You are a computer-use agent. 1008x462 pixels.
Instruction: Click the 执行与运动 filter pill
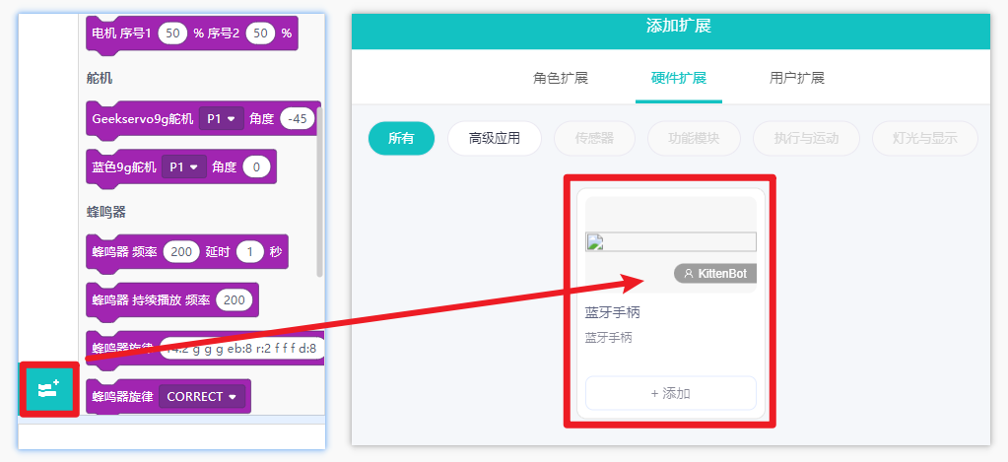pos(806,138)
